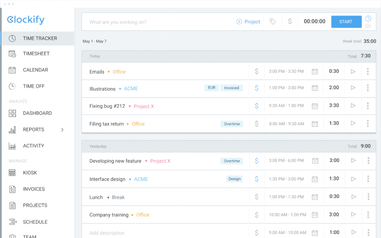Toggle billable on Filing tax return entry
The height and width of the screenshot is (238, 381).
click(256, 124)
